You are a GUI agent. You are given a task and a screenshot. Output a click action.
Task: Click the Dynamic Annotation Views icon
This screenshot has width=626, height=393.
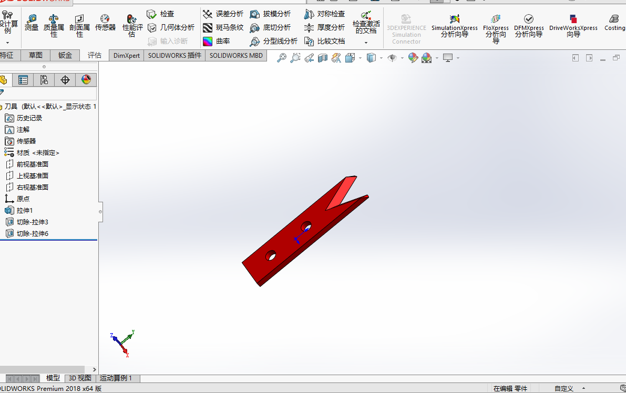click(x=336, y=58)
